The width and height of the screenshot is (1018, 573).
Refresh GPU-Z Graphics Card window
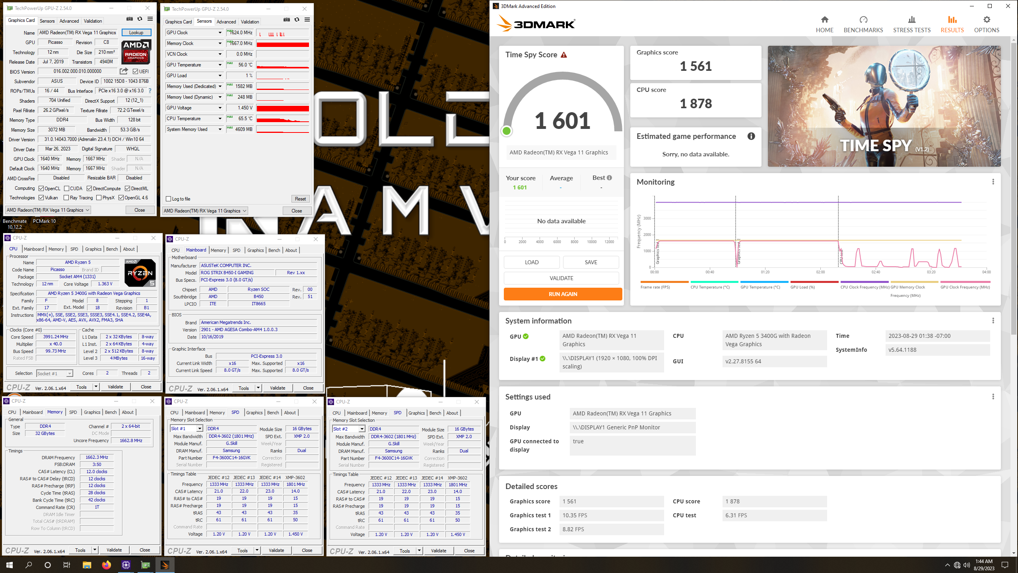140,19
